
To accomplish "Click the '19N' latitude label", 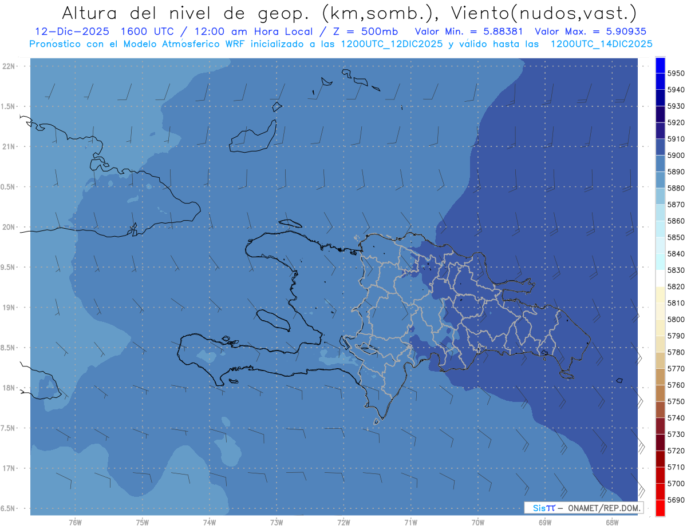I will click(10, 308).
